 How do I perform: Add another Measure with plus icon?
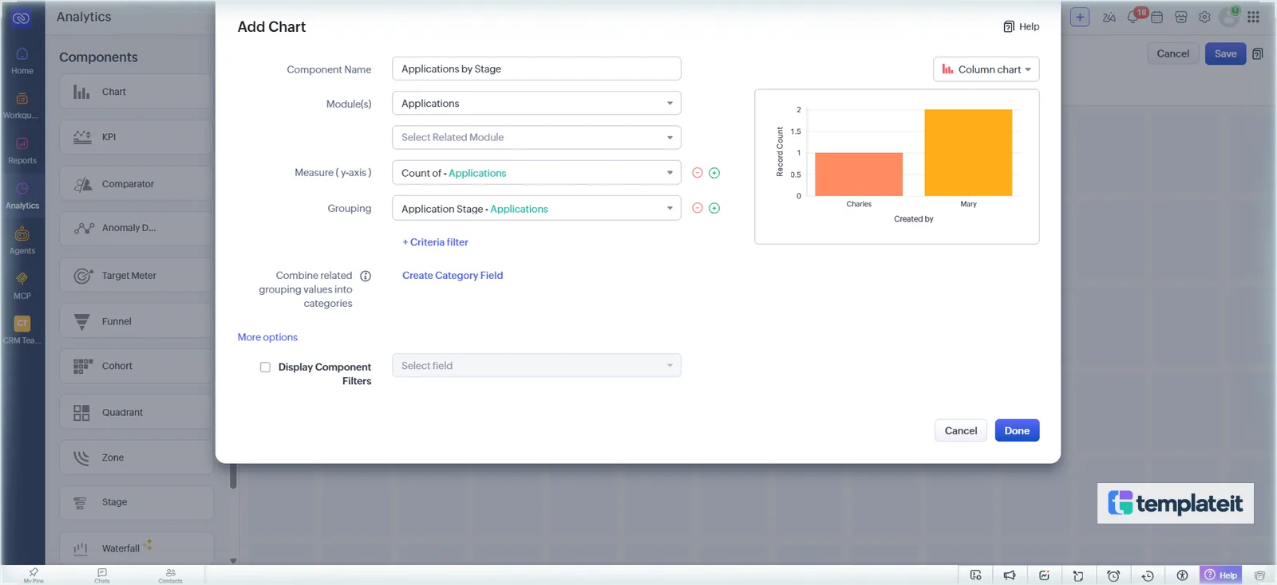(714, 173)
